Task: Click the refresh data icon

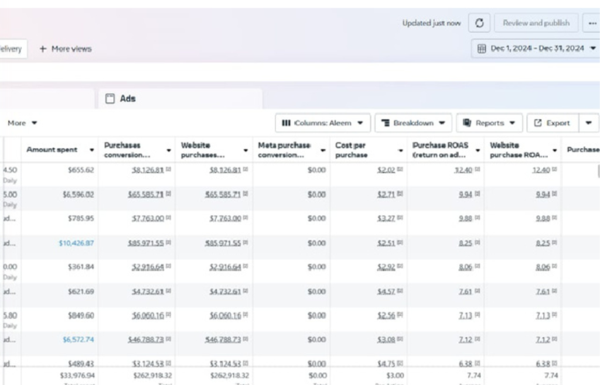Action: pos(479,23)
